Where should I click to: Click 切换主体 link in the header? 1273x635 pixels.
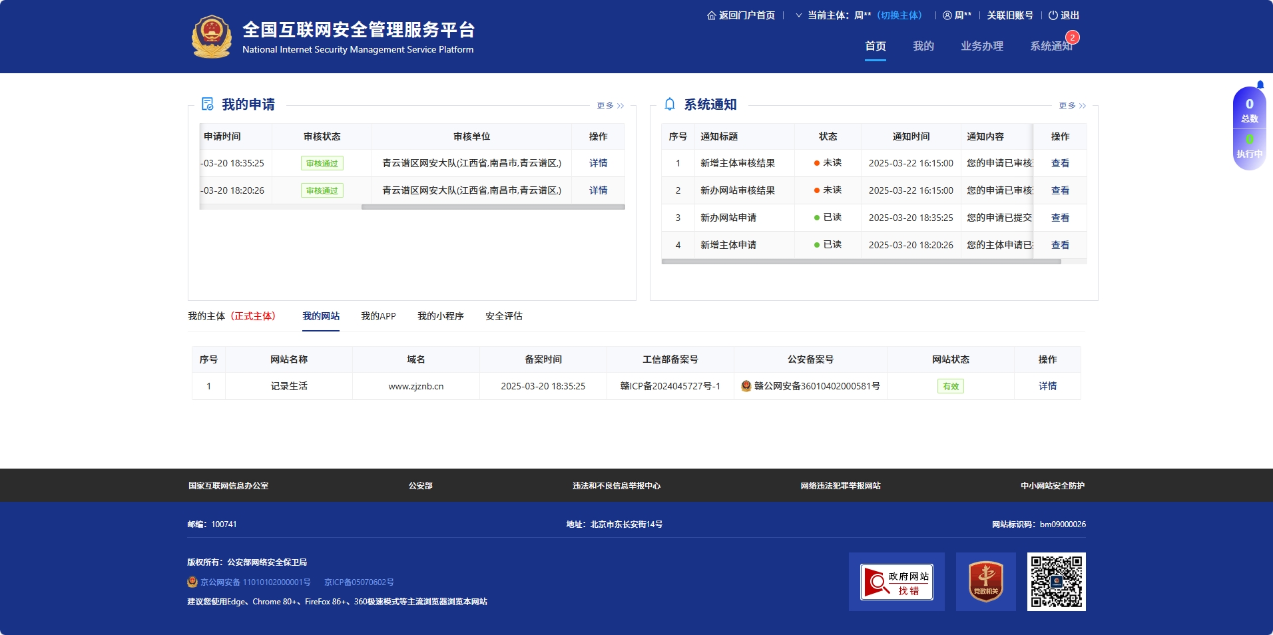pos(899,15)
